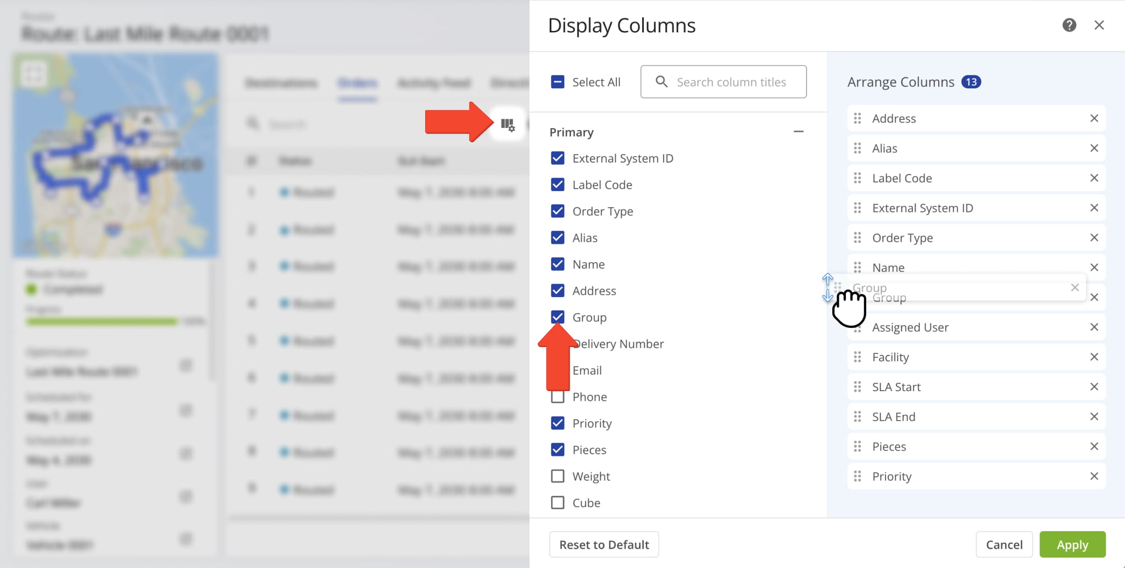
Task: Enable the Weight column checkbox
Action: point(558,476)
